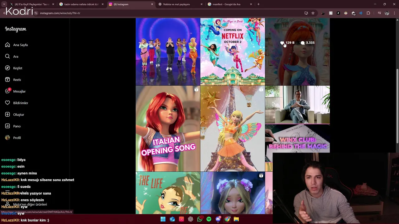The height and width of the screenshot is (224, 399).
Task: Click the Instagram logo in the sidebar
Action: coord(16,29)
